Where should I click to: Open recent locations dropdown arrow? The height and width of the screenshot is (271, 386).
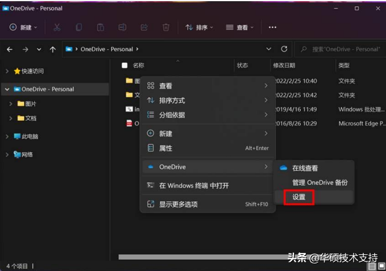39,49
